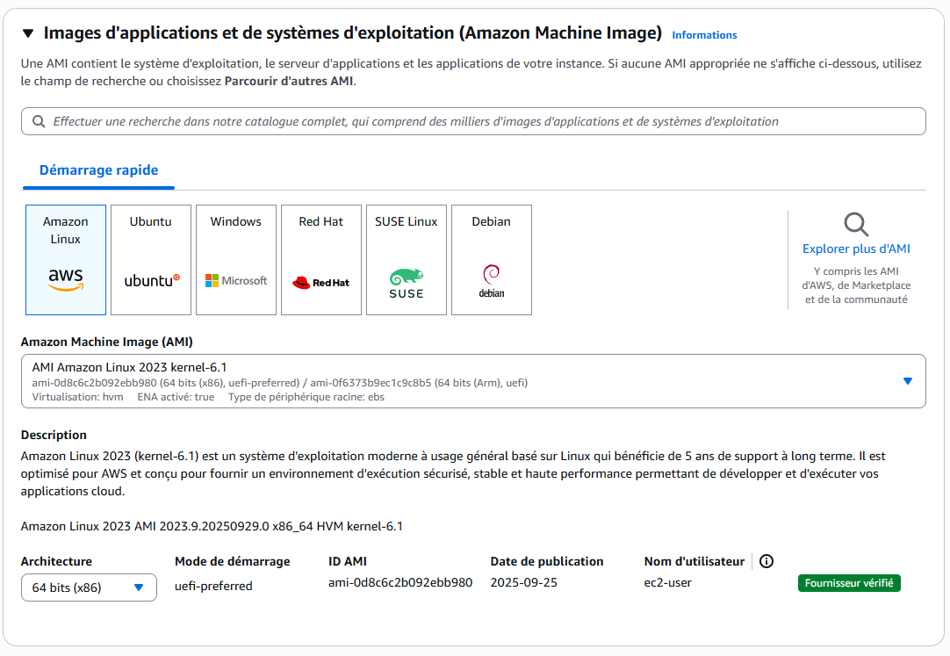
Task: Click Explorer plus d'AMI
Action: pos(856,249)
